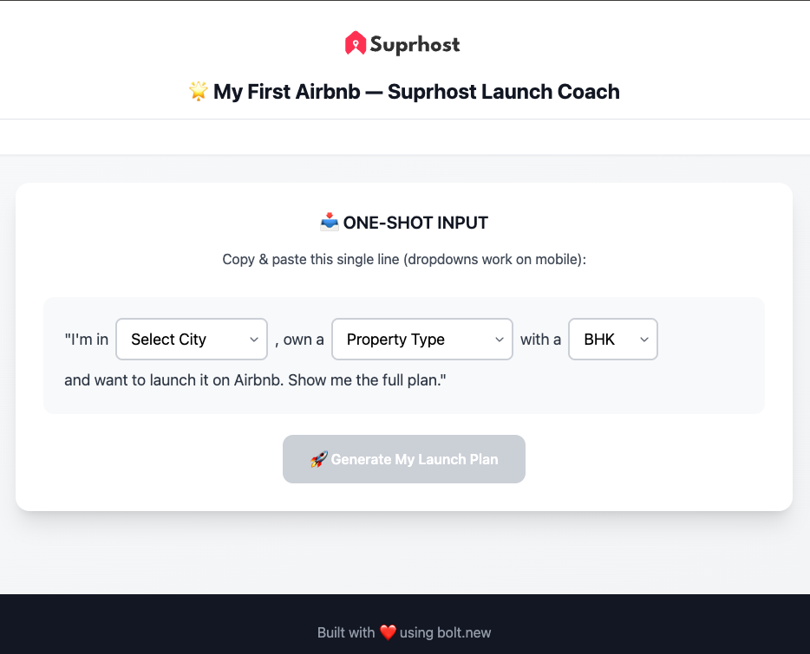This screenshot has width=810, height=654.
Task: Click the quoted launch plan sentence ending text
Action: coord(254,379)
